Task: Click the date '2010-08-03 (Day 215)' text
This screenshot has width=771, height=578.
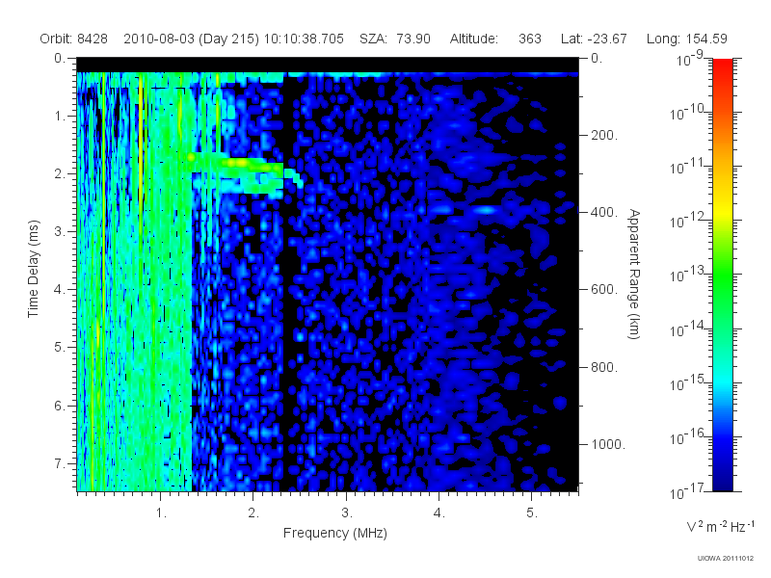Action: 191,39
